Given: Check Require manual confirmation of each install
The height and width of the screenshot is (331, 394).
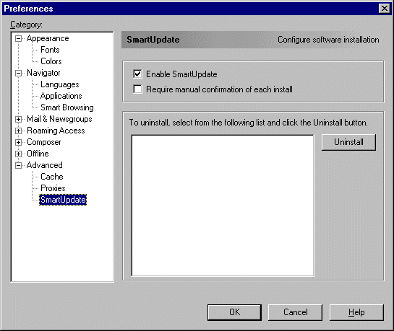Looking at the screenshot, I should (x=137, y=89).
